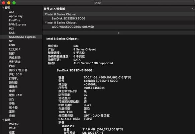Open USB hardware category

[x=12, y=45]
